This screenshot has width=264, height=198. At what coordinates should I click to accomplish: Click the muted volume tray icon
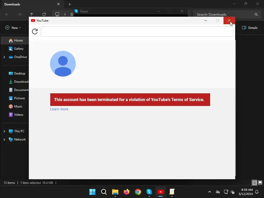pyautogui.click(x=233, y=192)
